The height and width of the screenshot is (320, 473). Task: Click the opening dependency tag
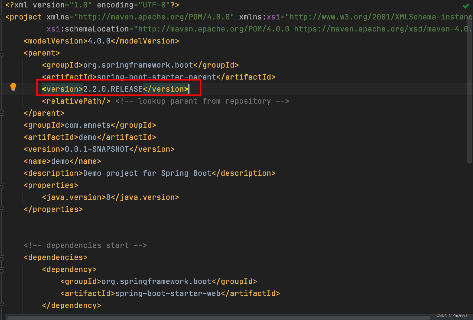69,269
